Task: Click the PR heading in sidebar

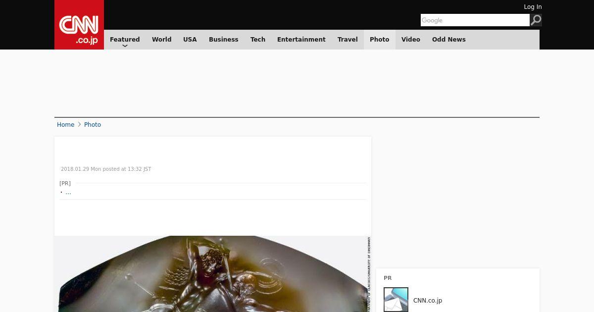Action: pyautogui.click(x=388, y=278)
